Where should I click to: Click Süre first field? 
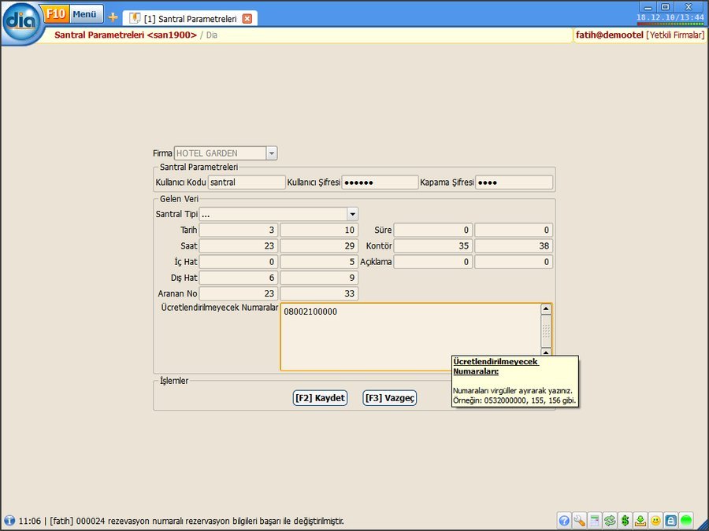click(x=432, y=230)
